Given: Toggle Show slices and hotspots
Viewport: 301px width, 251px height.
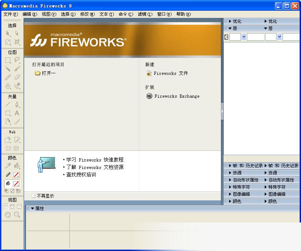Looking at the screenshot, I should point(16,148).
